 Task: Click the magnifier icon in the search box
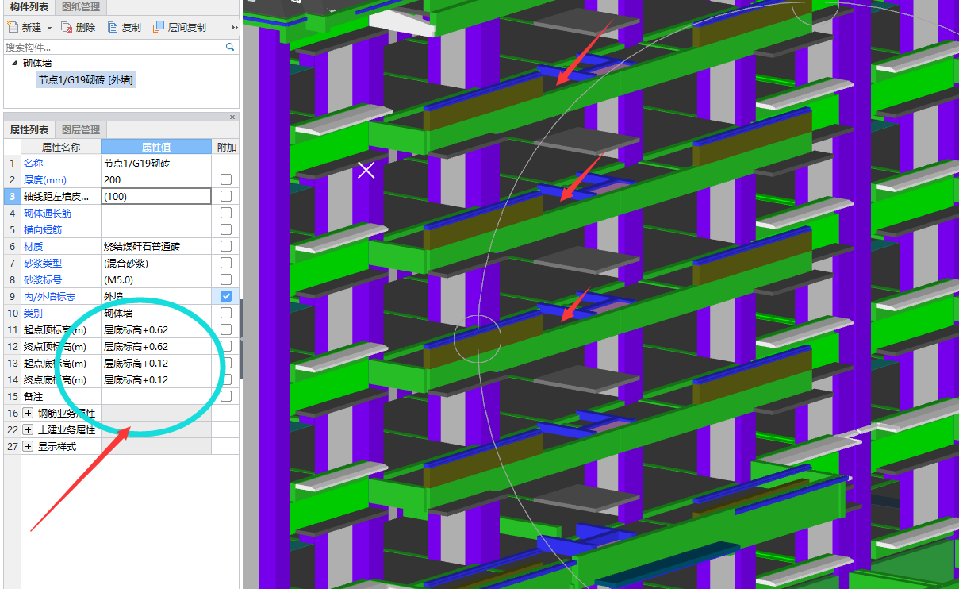[x=230, y=48]
